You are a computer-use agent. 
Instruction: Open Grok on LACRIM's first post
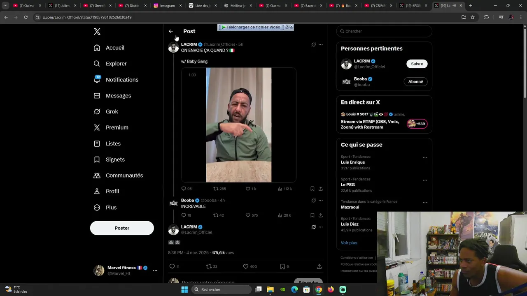[x=313, y=44]
